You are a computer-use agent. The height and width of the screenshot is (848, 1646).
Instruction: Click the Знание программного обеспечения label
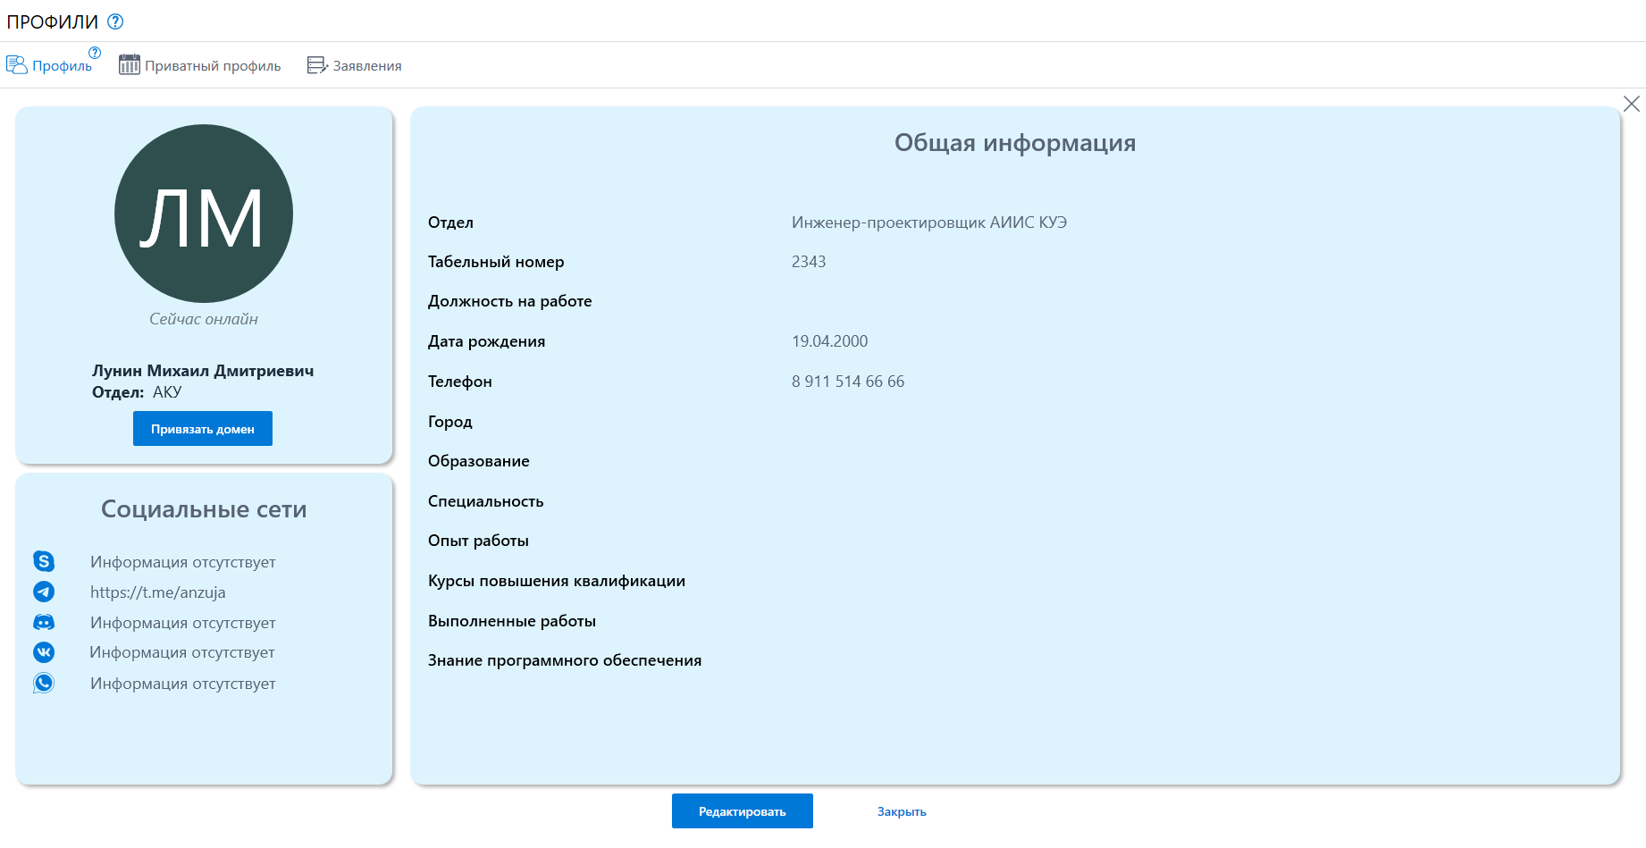click(x=565, y=660)
